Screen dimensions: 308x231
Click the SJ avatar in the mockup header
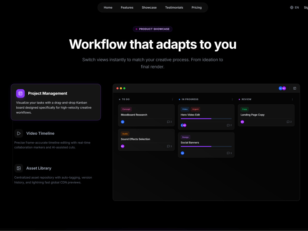280,88
